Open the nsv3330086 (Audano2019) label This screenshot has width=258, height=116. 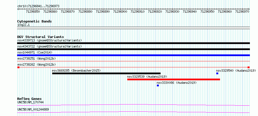[177, 83]
